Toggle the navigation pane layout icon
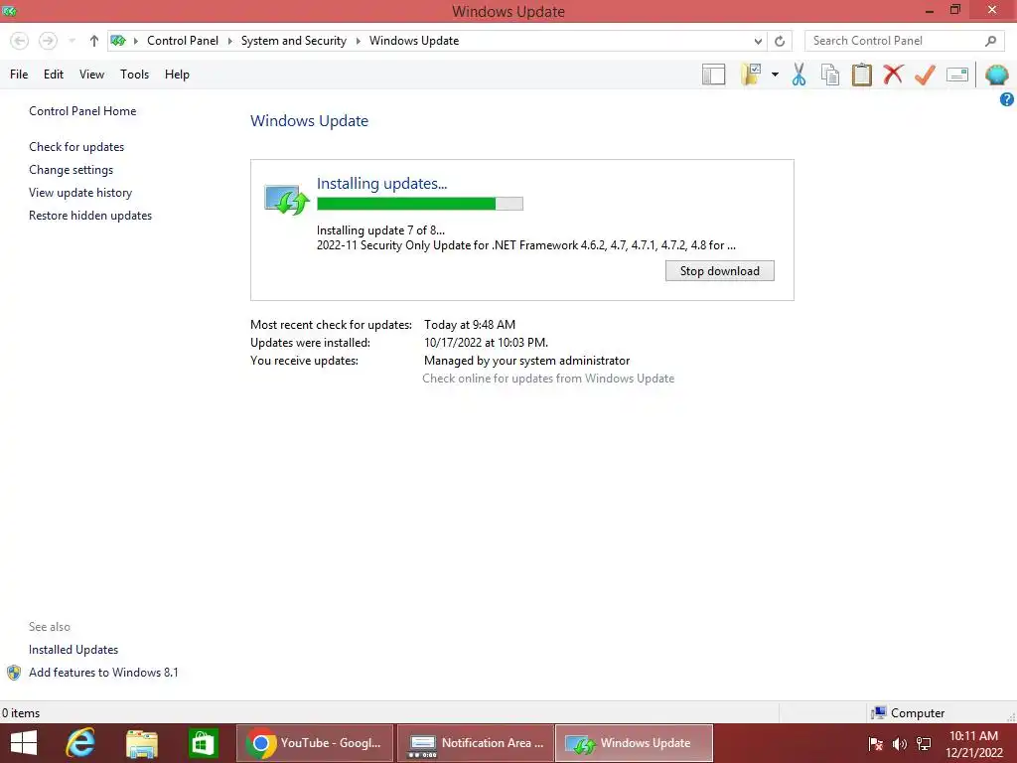The width and height of the screenshot is (1017, 763). click(713, 75)
